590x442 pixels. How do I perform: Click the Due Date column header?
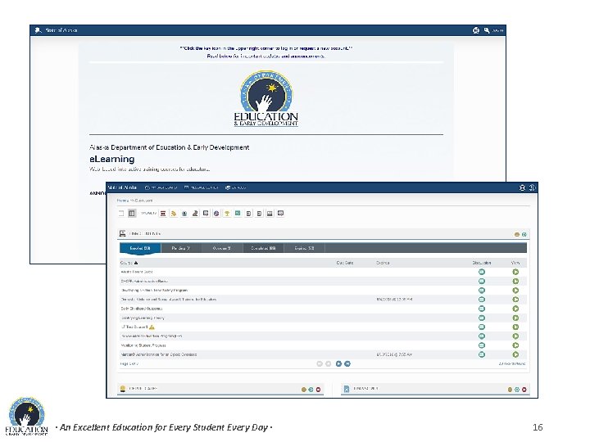(x=345, y=263)
